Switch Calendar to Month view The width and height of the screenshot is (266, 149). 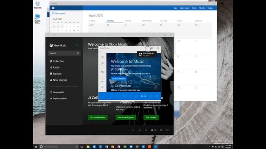click(x=202, y=8)
